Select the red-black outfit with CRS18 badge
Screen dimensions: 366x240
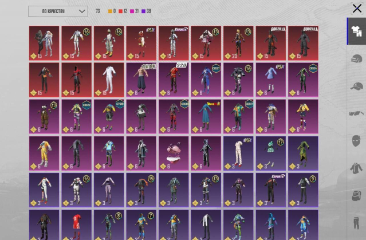point(174,116)
